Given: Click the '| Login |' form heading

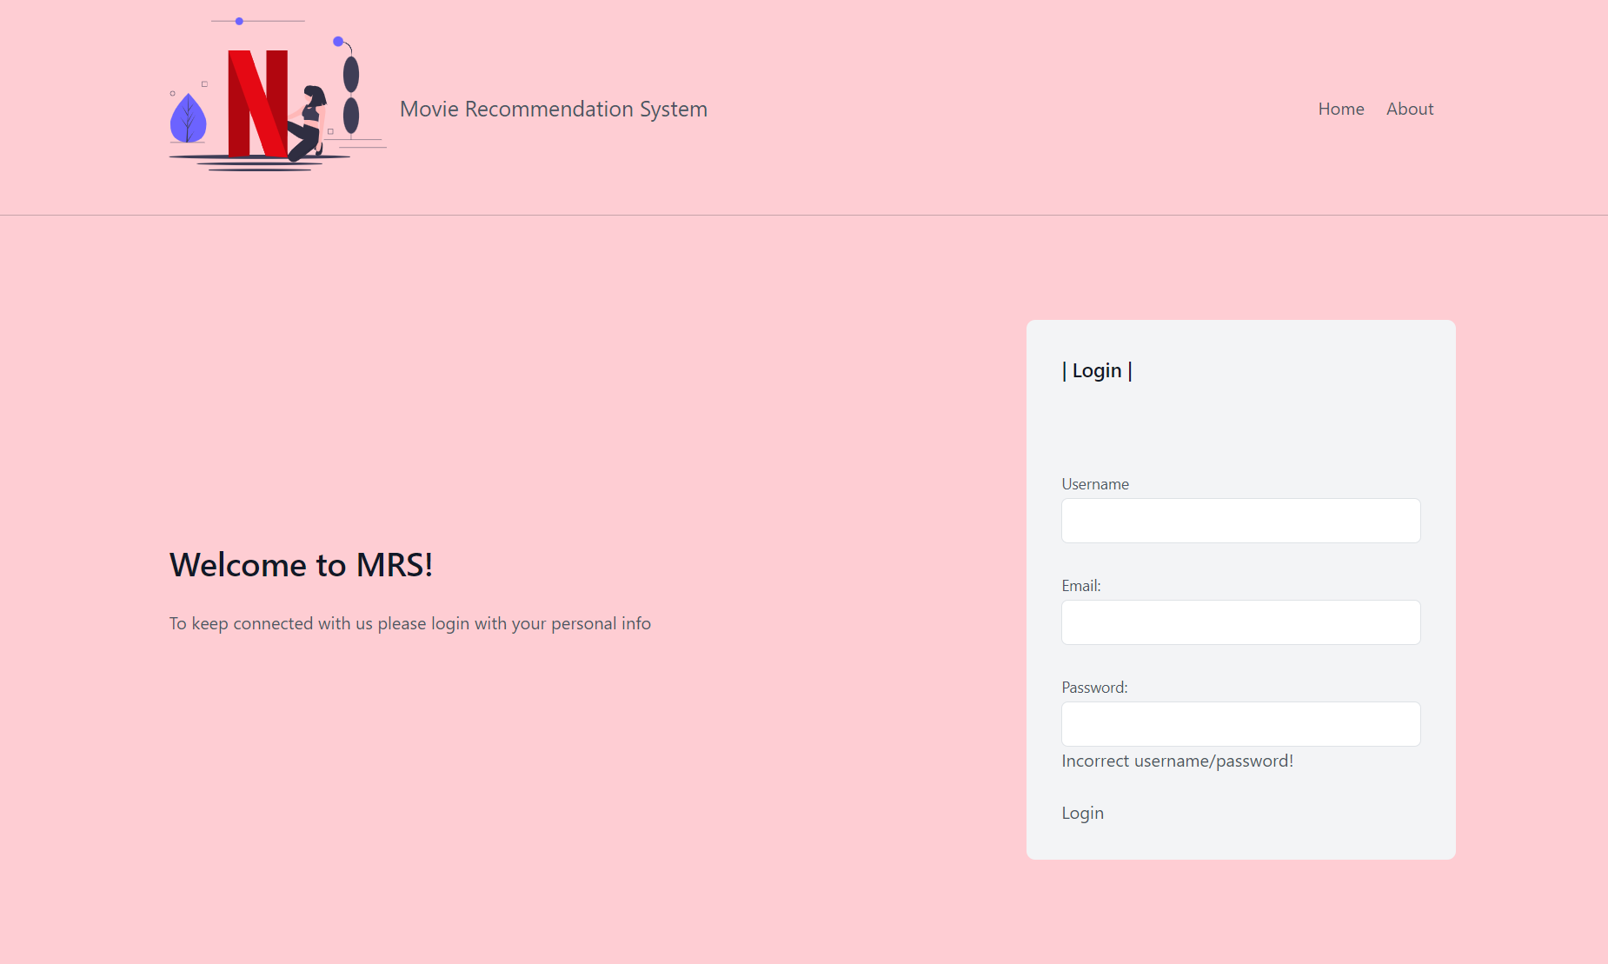Looking at the screenshot, I should coord(1097,370).
